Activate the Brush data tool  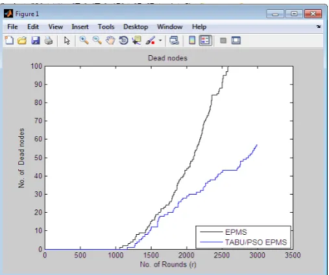[x=151, y=40]
